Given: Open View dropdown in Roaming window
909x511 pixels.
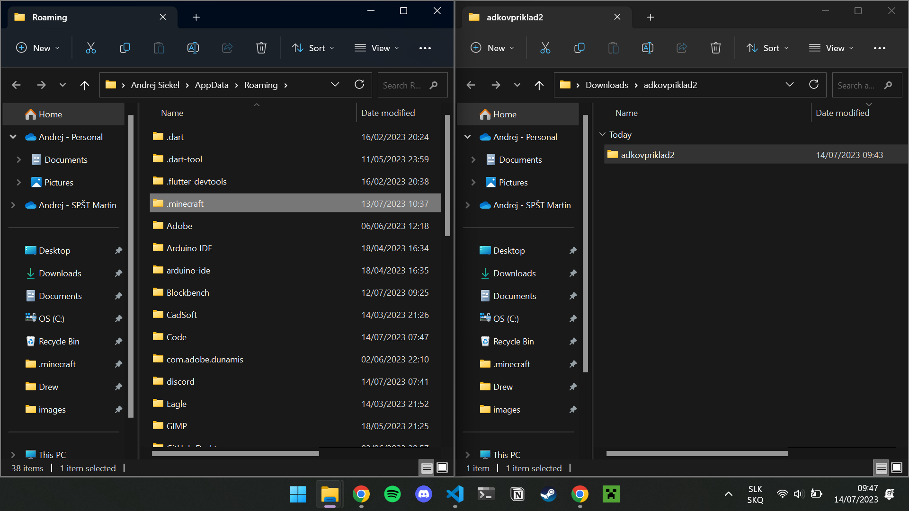Looking at the screenshot, I should pyautogui.click(x=377, y=48).
